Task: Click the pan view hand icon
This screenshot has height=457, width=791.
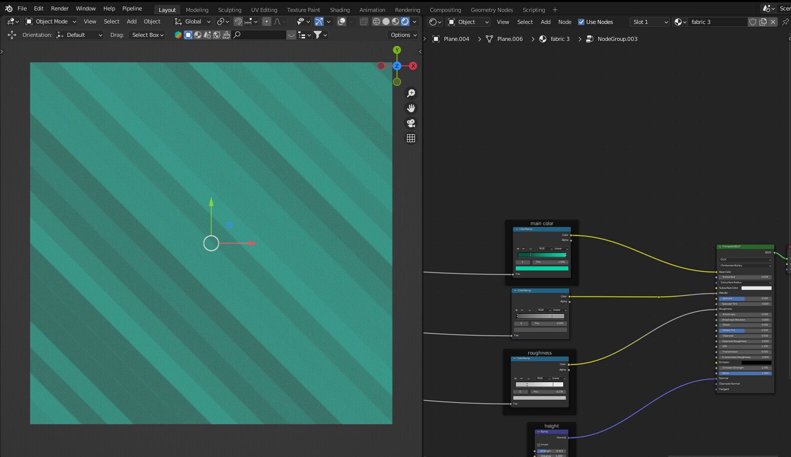Action: 411,108
